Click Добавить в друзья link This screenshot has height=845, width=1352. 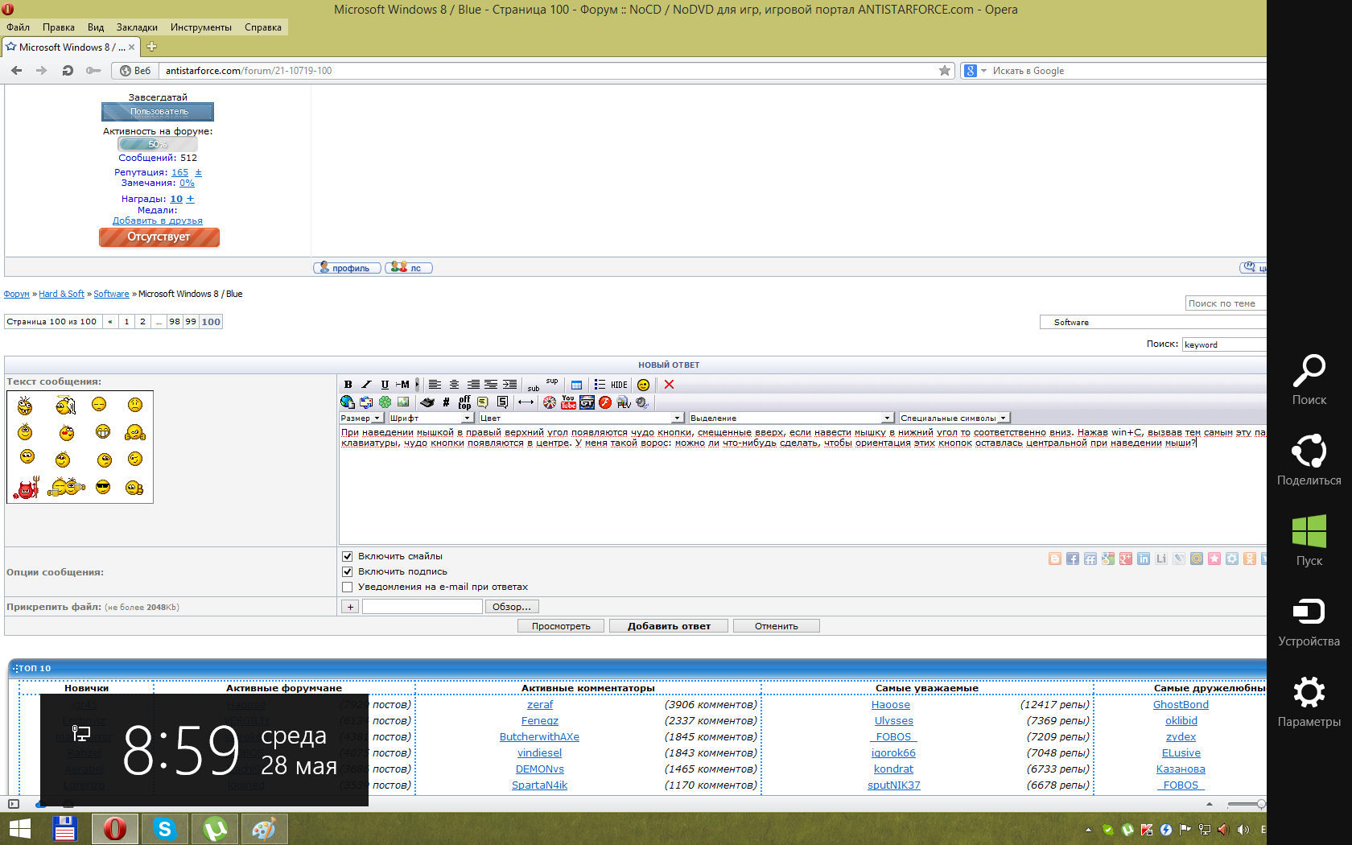(158, 221)
